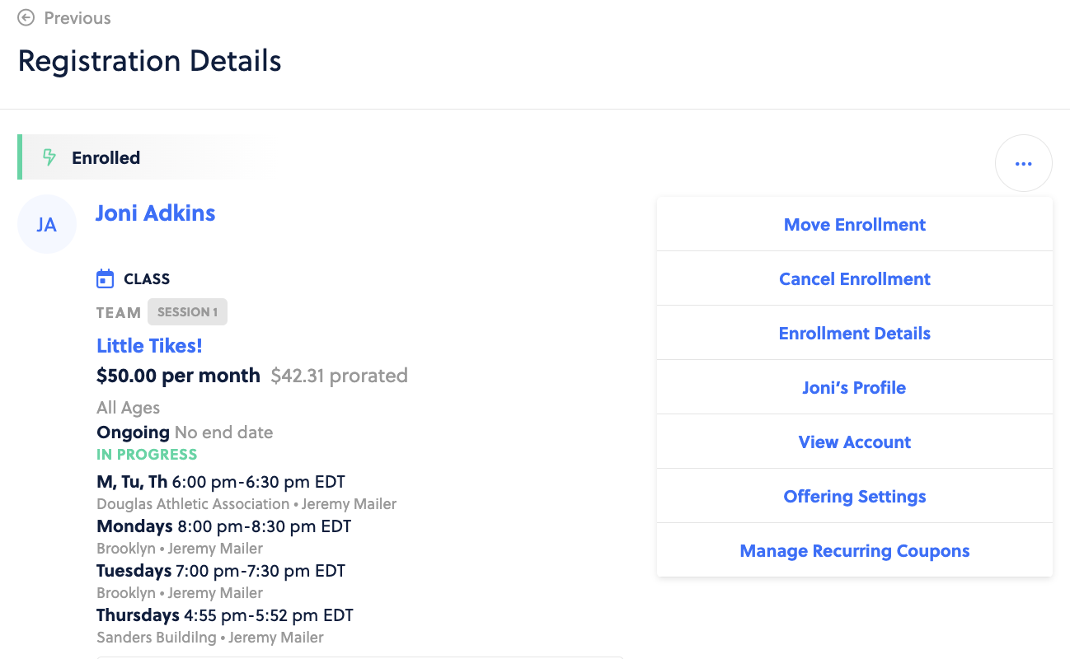Screen dimensions: 1070x659
Task: Open the Little Tikes! class link
Action: click(149, 345)
